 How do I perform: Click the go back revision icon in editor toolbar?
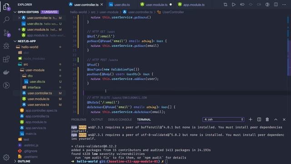point(242,5)
